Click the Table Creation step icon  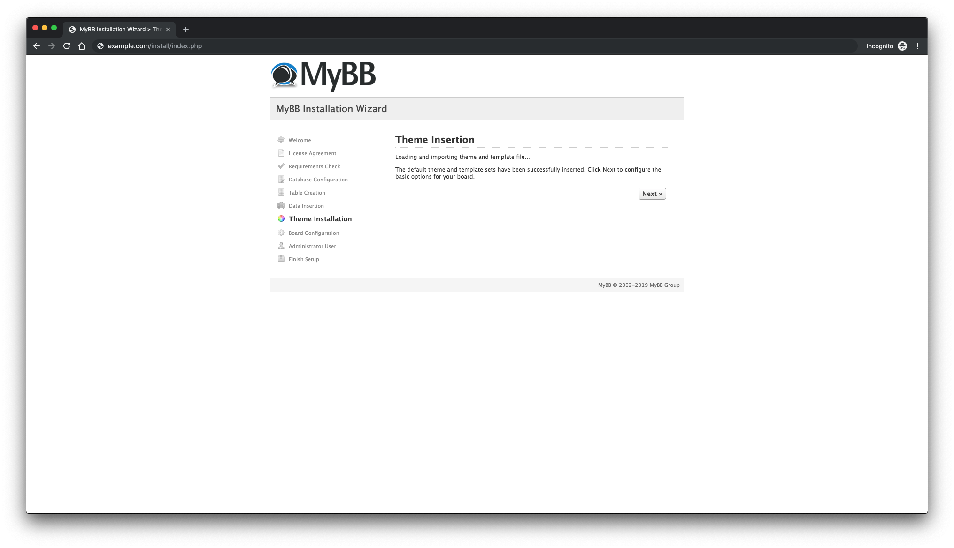281,192
